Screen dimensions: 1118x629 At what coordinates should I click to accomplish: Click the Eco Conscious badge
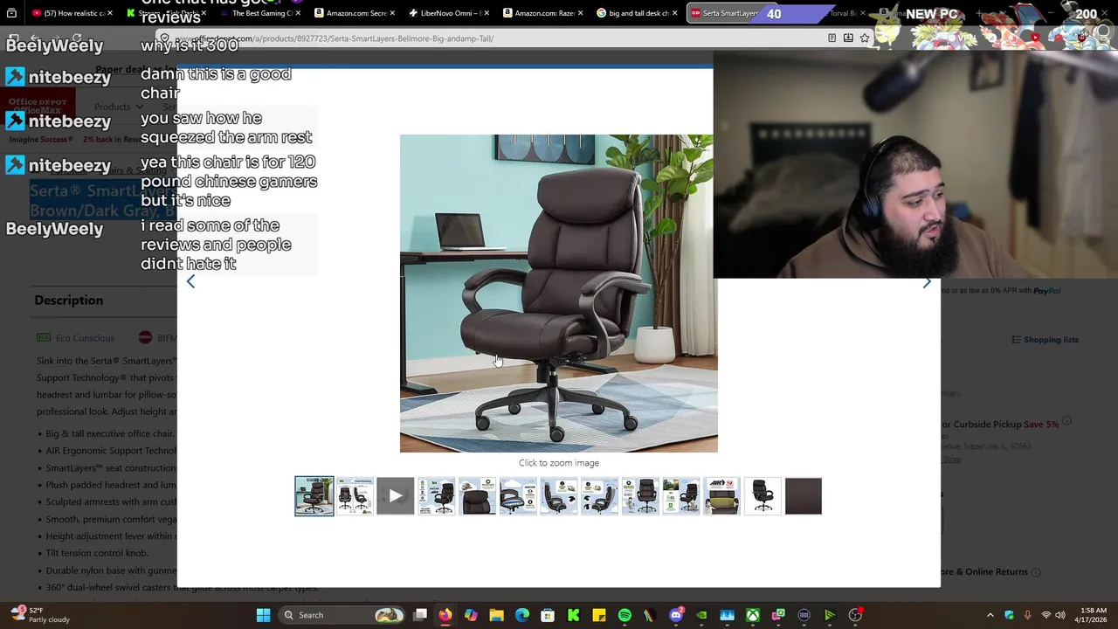75,338
